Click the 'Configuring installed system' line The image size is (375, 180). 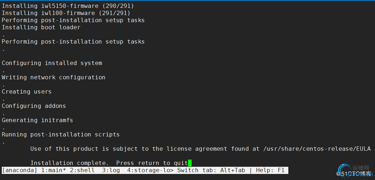coord(52,63)
